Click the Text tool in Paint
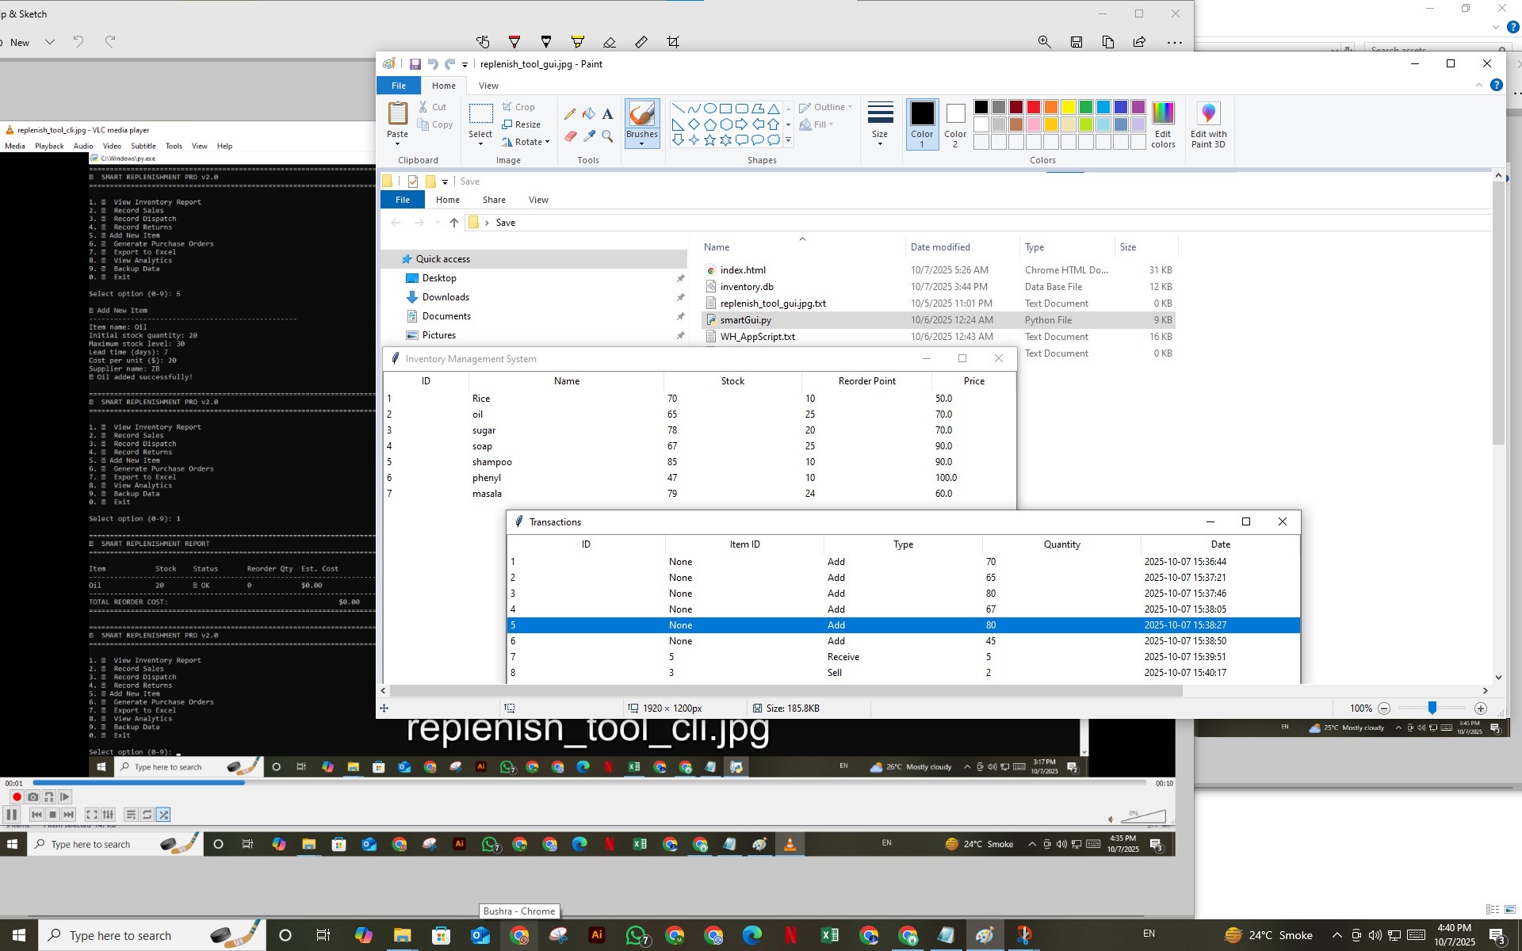The width and height of the screenshot is (1522, 951). coord(607,114)
